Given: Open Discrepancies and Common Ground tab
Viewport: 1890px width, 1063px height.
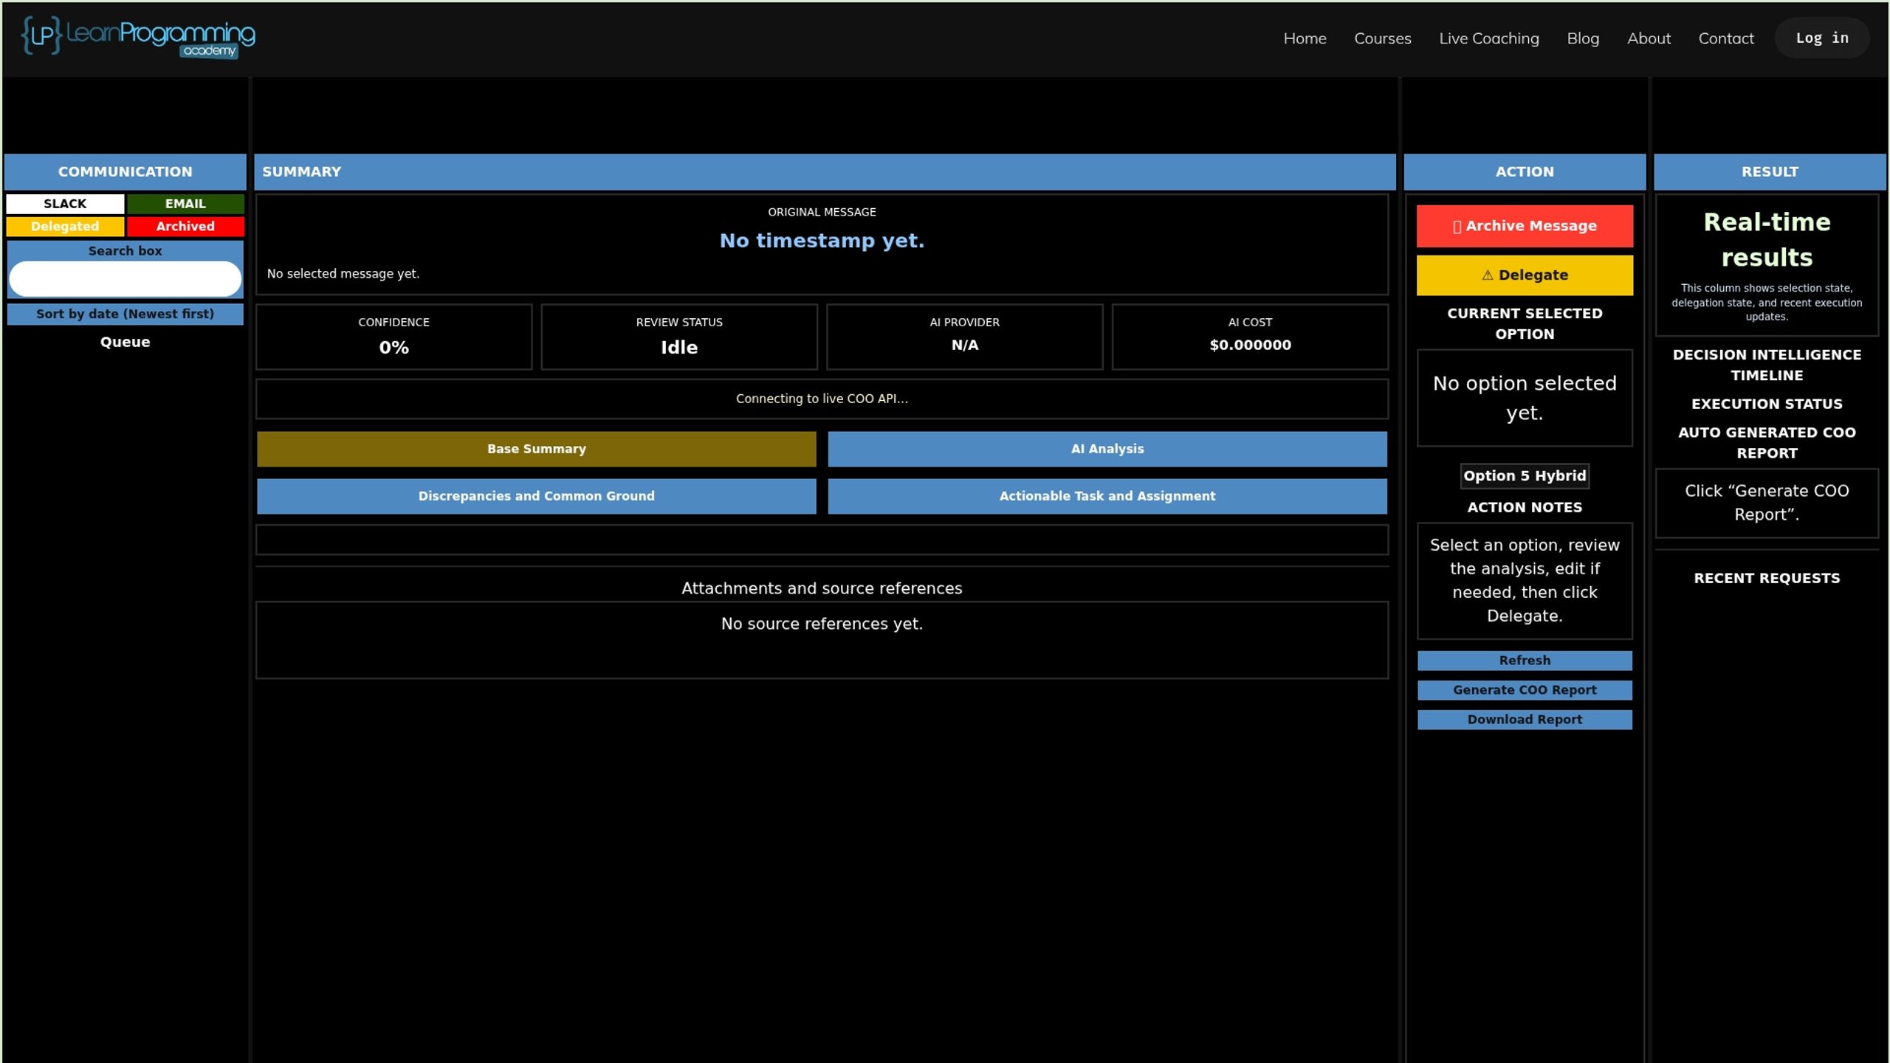Looking at the screenshot, I should 537,496.
